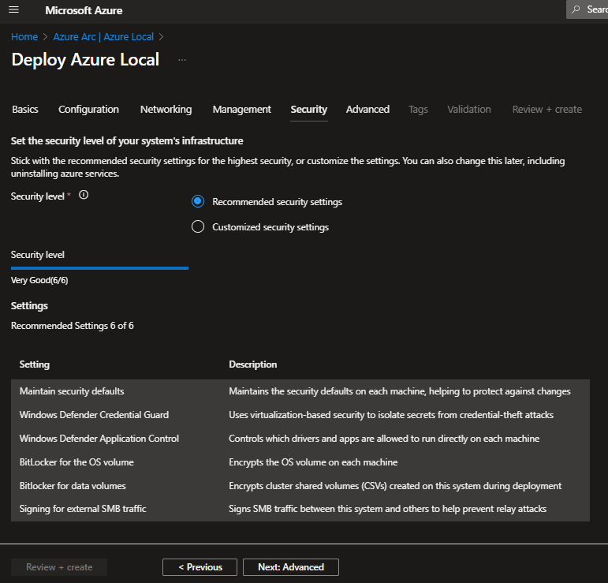
Task: Select Signing for external SMB traffic row
Action: point(300,509)
